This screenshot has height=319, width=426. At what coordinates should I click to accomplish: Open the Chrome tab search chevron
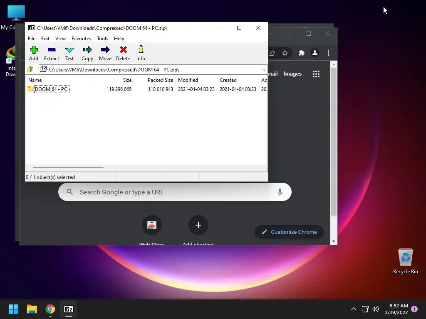pos(270,34)
